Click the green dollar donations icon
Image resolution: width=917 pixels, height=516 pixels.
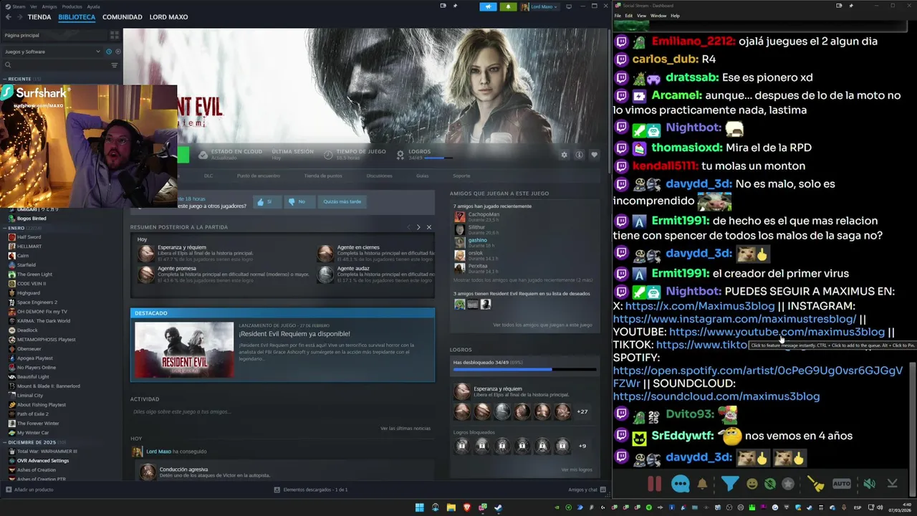pyautogui.click(x=769, y=484)
